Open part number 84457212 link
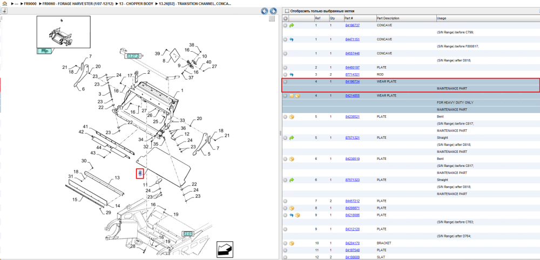 352,201
